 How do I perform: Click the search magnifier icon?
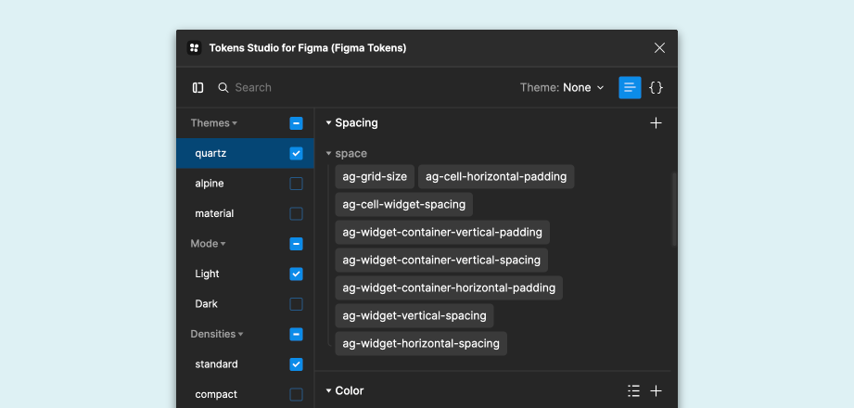click(223, 88)
